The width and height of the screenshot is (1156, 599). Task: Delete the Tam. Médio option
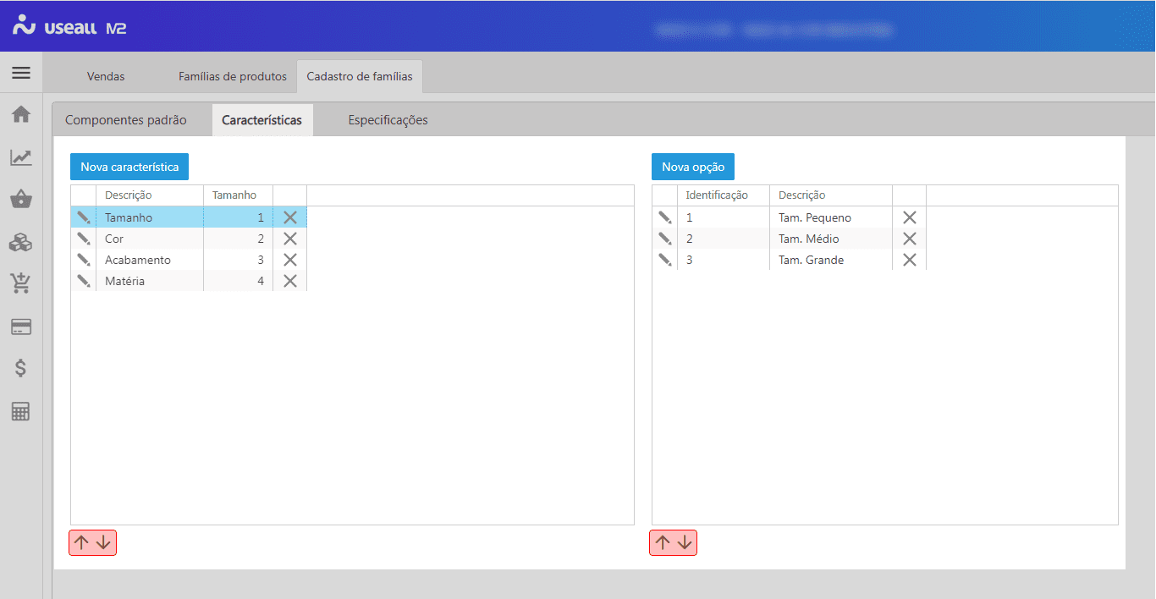click(x=909, y=239)
